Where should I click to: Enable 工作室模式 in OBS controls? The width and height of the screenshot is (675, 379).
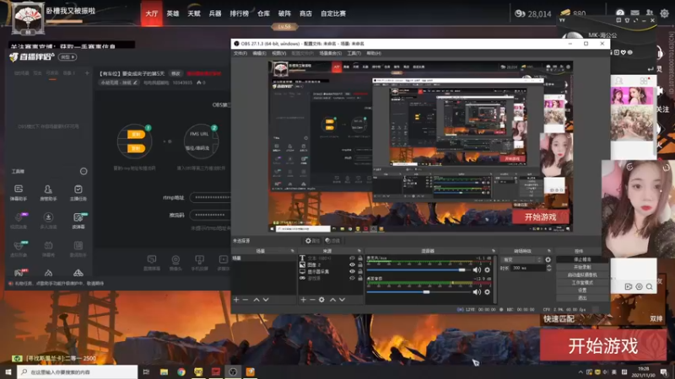582,283
